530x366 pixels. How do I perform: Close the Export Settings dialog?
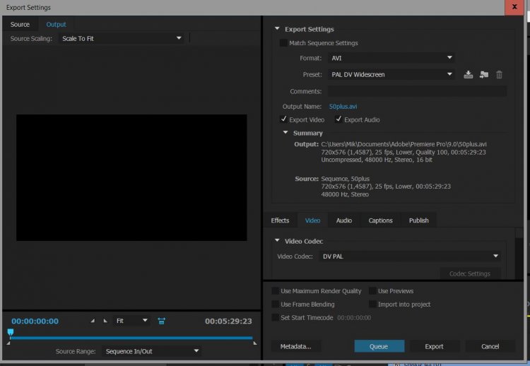(514, 7)
